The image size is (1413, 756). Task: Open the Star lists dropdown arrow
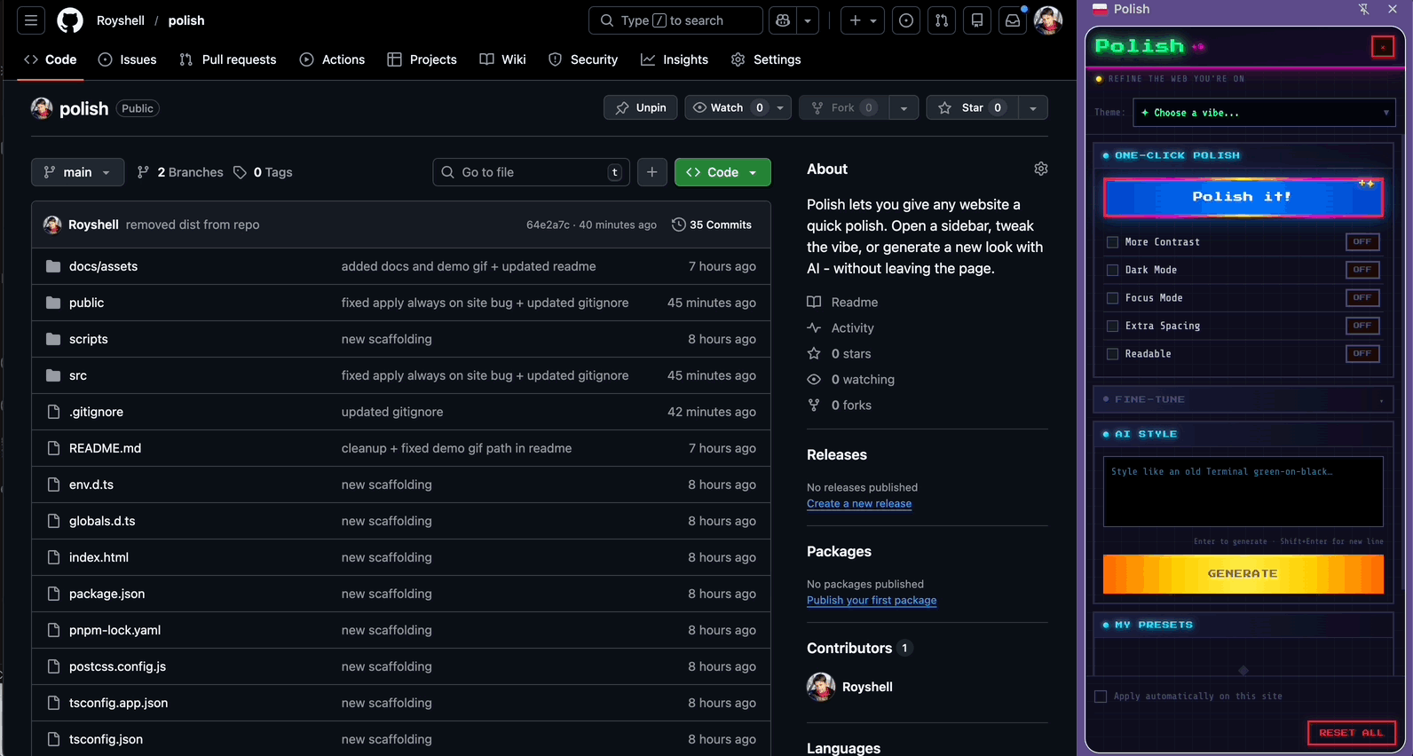1033,108
